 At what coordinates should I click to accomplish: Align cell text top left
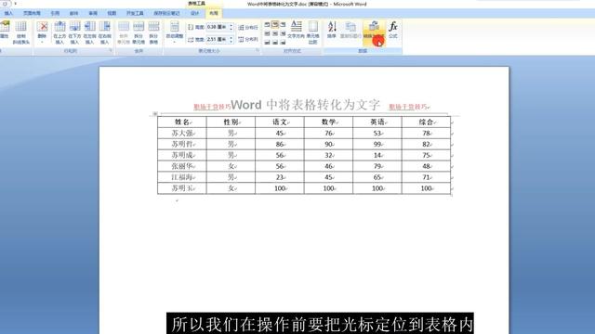tap(267, 25)
